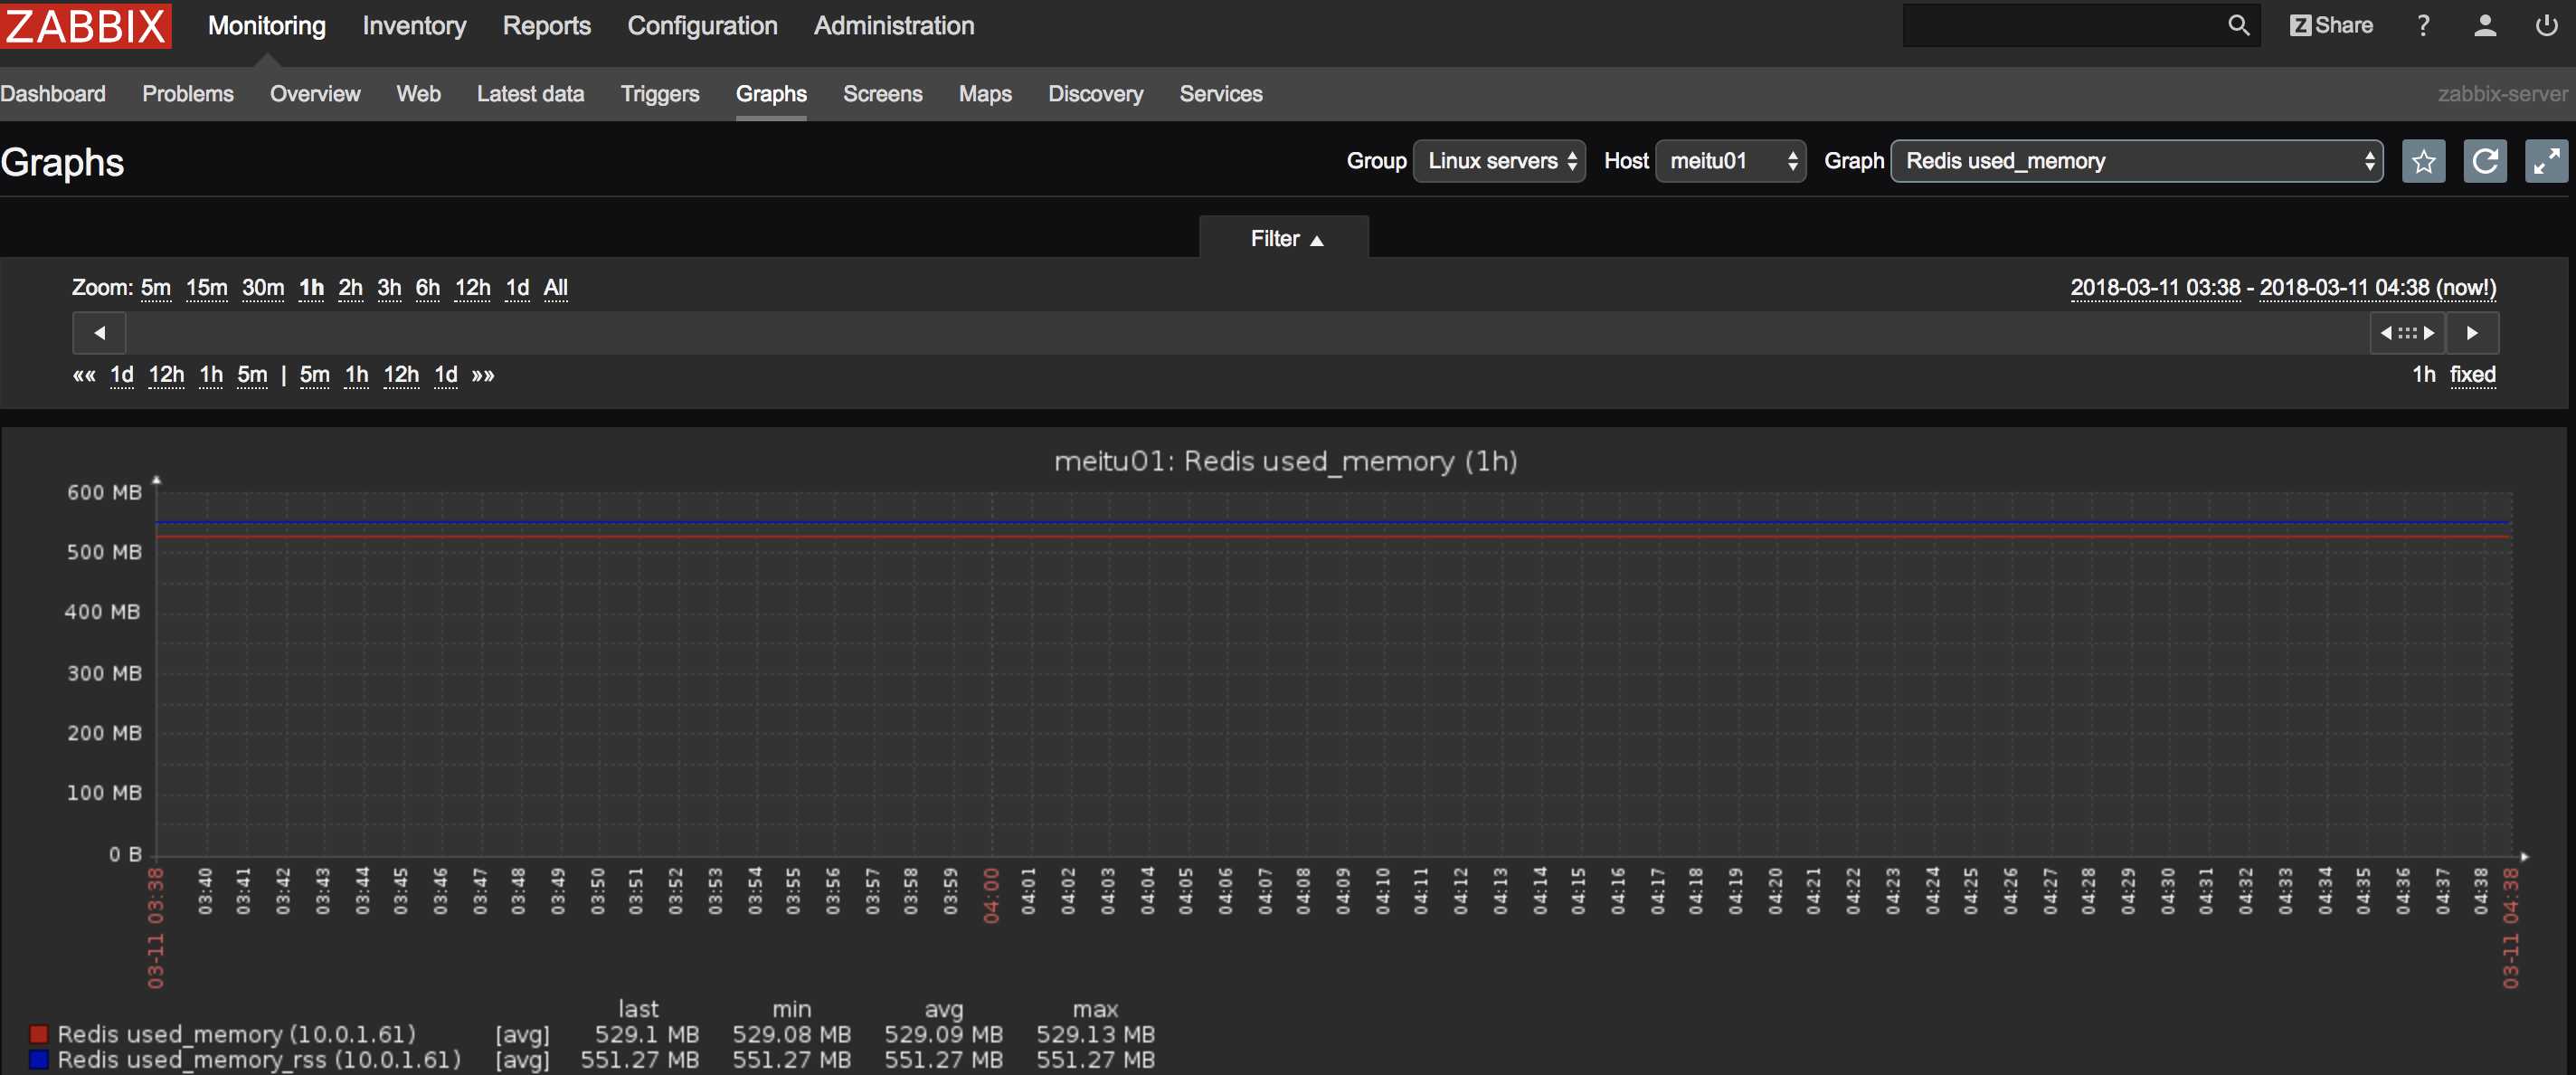
Task: Open the Redis used_memory graph dropdown
Action: tap(2136, 161)
